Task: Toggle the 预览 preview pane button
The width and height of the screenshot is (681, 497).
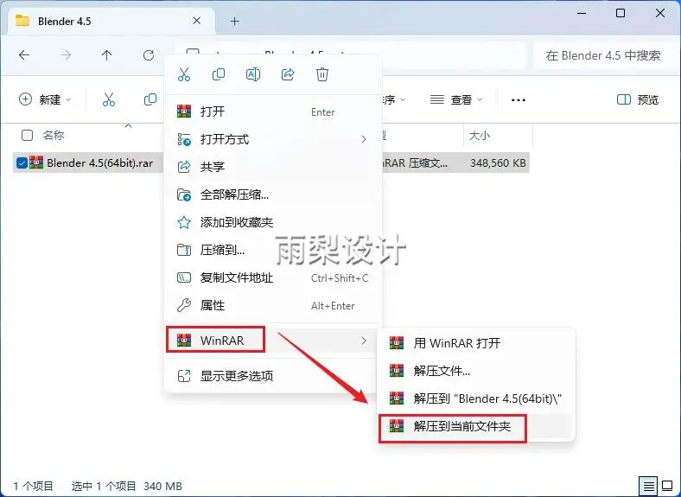Action: tap(638, 100)
